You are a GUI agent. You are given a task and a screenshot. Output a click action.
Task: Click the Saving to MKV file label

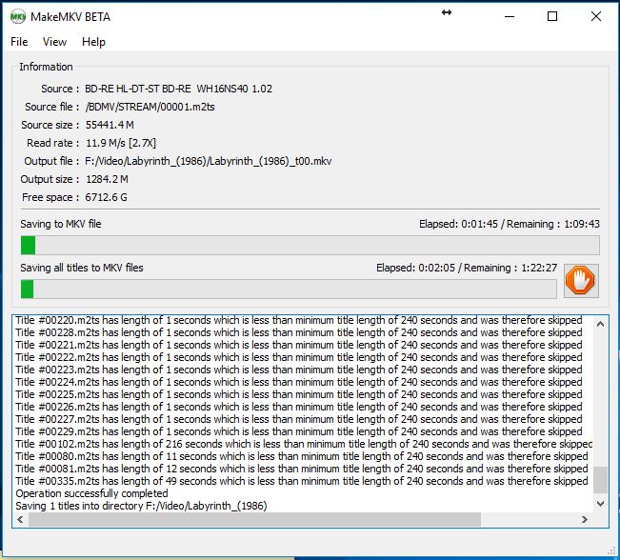[x=61, y=224]
